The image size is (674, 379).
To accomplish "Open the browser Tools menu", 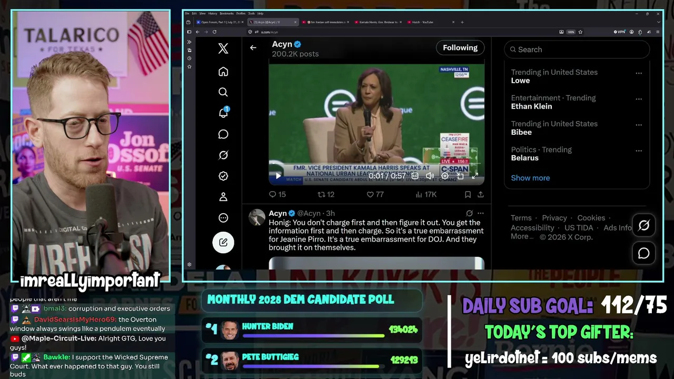I will coord(251,13).
